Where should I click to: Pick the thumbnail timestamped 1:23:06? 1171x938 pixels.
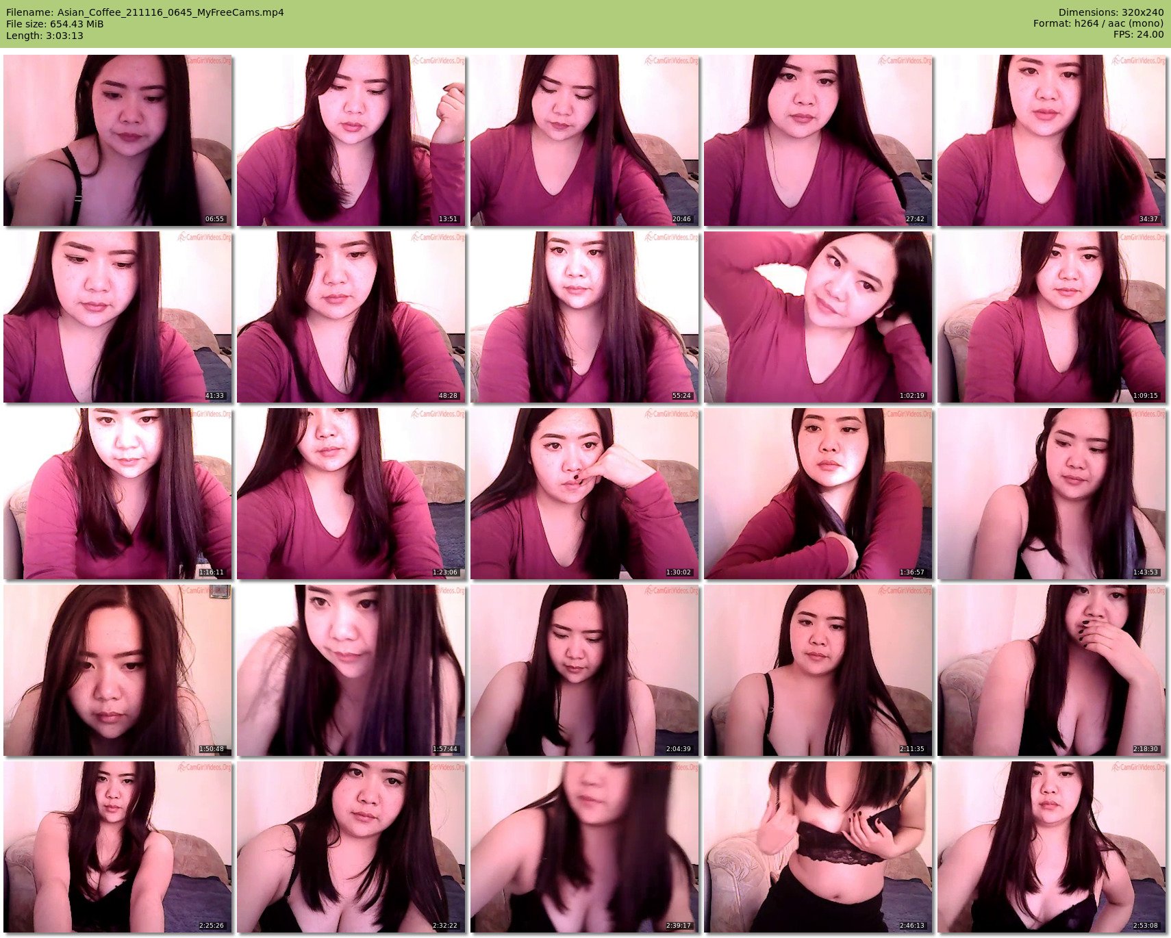tap(351, 494)
